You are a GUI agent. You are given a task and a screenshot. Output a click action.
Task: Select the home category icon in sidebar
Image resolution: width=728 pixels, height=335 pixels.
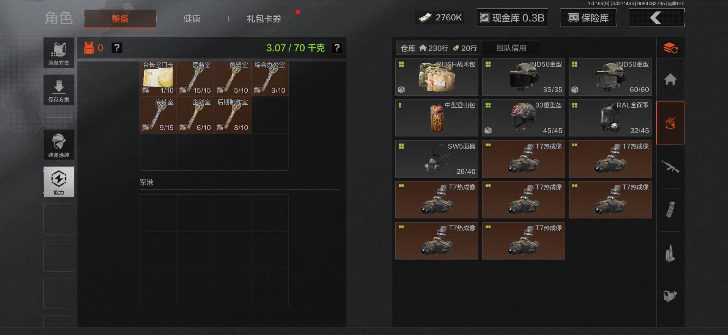point(670,80)
